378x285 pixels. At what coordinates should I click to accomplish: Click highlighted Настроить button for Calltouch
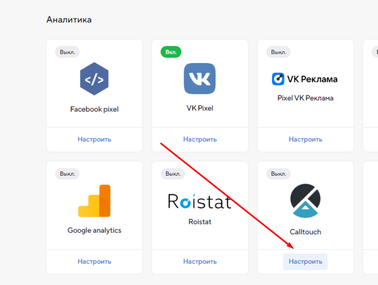tap(305, 262)
